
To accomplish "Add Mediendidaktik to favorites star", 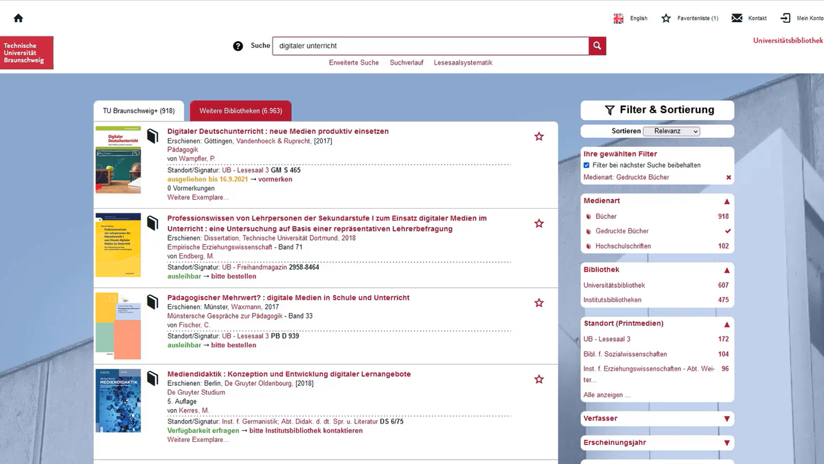I will pos(539,379).
